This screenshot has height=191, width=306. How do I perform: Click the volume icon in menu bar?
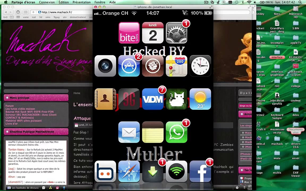point(255,2)
